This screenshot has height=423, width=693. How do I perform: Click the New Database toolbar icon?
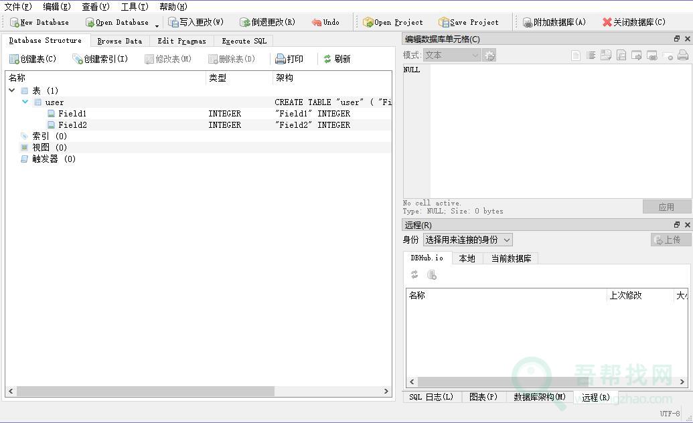pyautogui.click(x=14, y=23)
